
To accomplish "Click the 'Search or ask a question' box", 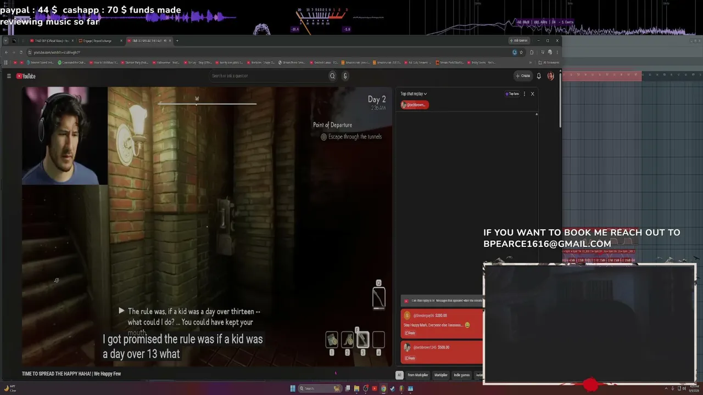I will [269, 76].
